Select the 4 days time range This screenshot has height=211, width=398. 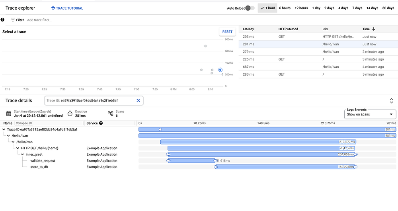tap(343, 8)
